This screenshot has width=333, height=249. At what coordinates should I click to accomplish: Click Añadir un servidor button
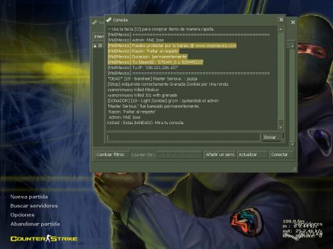pos(220,155)
